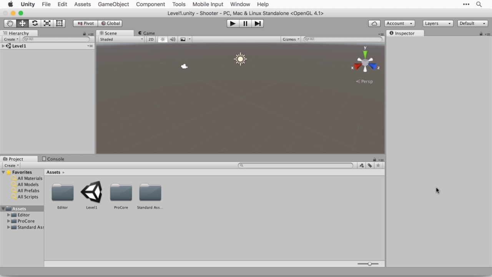Switch to the Game tab
This screenshot has height=277, width=492.
click(x=146, y=33)
